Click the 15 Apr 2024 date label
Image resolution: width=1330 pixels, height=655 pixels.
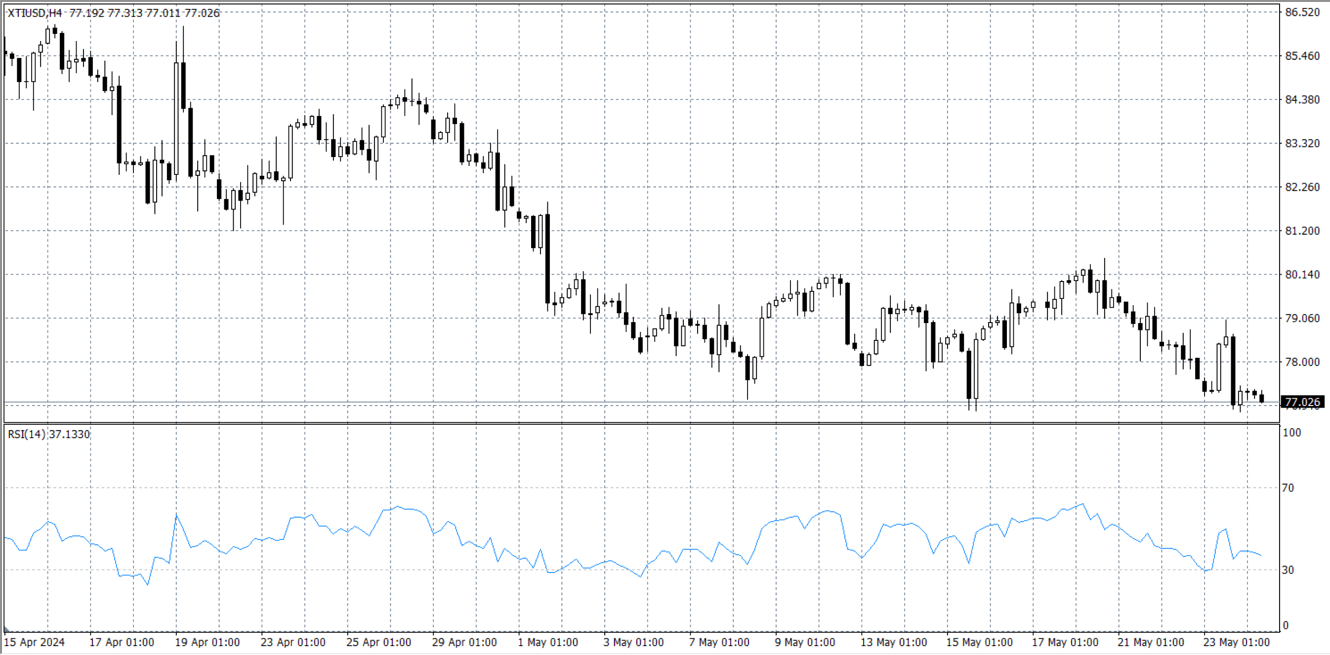coord(34,642)
